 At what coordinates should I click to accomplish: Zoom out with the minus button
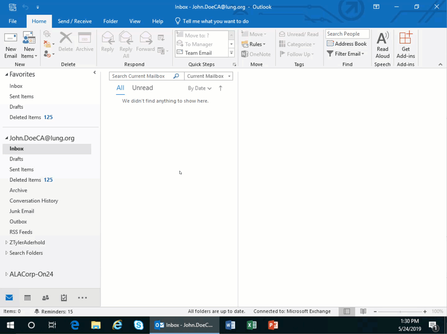375,312
